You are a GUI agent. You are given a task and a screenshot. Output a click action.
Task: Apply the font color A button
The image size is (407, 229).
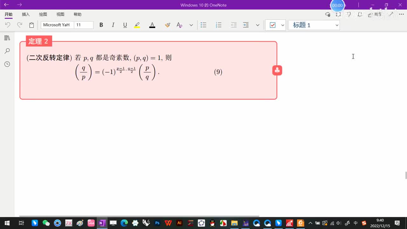pos(152,25)
